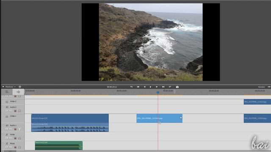The width and height of the screenshot is (271, 152).
Task: Click the Voice track keyframe controls
Action: coord(8,138)
